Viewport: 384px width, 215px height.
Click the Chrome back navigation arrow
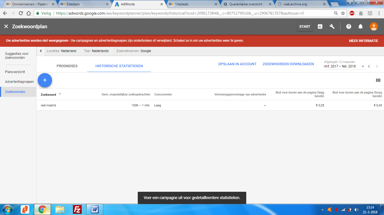pos(5,13)
